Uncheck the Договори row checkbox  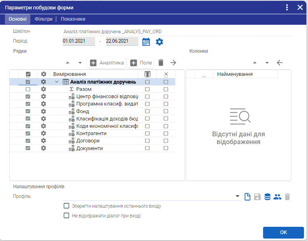coord(28,141)
